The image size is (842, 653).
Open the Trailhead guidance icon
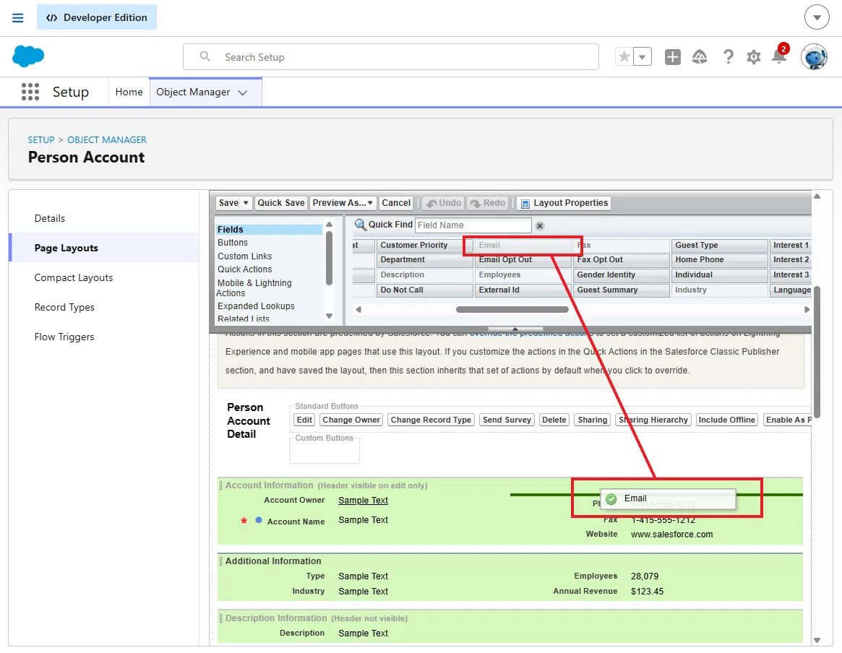699,57
